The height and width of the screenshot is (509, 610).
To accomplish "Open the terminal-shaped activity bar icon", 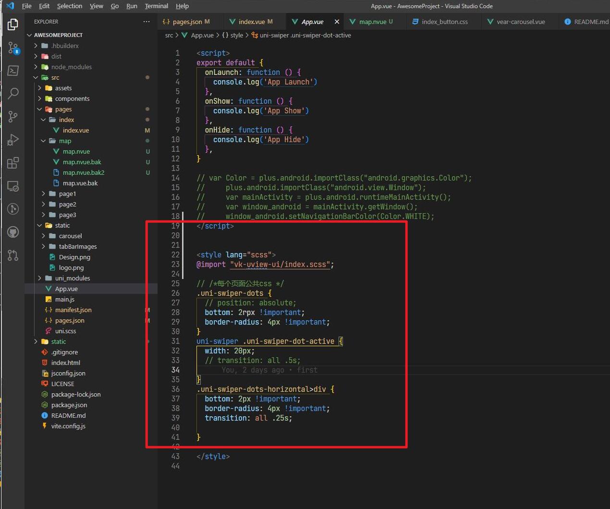I will click(13, 71).
